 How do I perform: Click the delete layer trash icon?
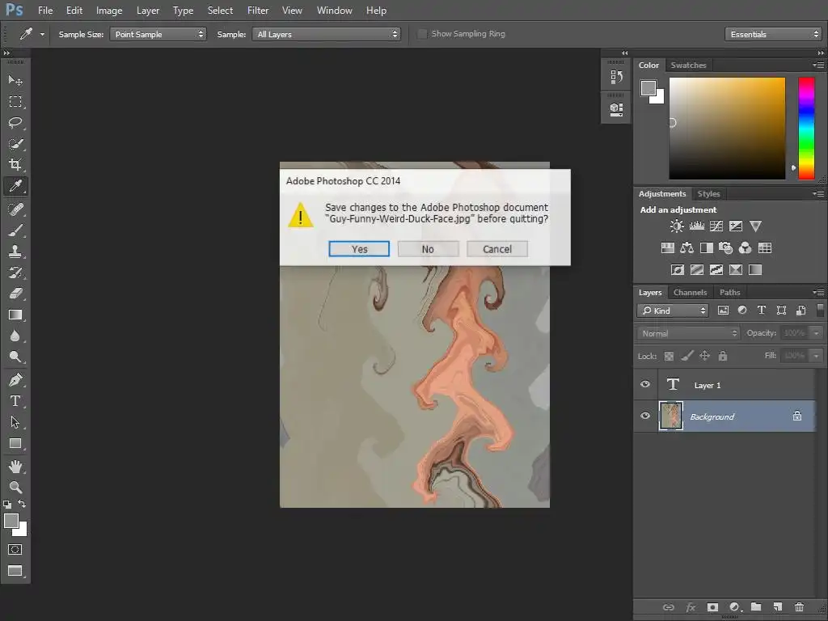tap(799, 607)
